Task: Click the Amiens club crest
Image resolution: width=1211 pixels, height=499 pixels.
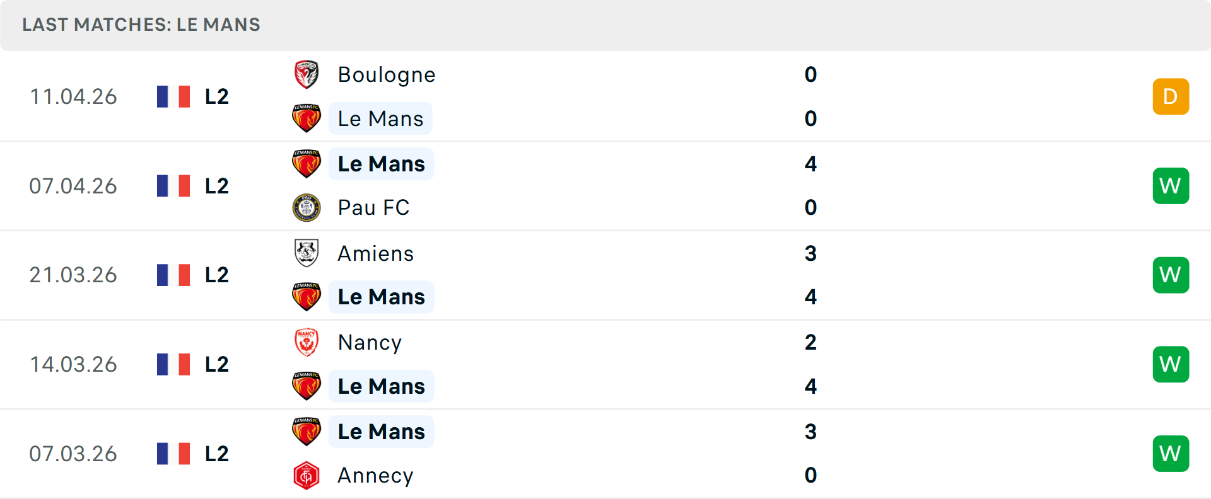Action: pos(307,253)
